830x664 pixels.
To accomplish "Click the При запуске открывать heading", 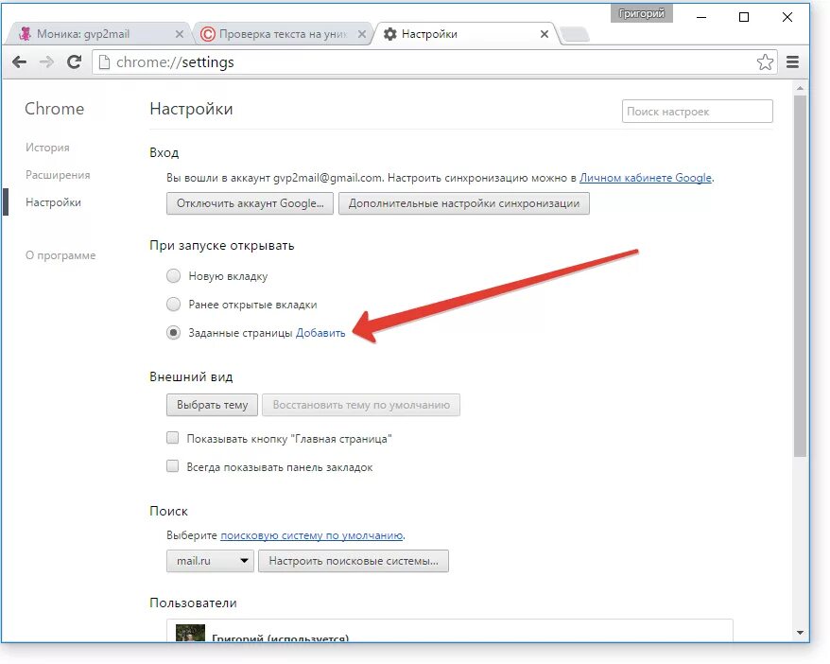I will (222, 246).
